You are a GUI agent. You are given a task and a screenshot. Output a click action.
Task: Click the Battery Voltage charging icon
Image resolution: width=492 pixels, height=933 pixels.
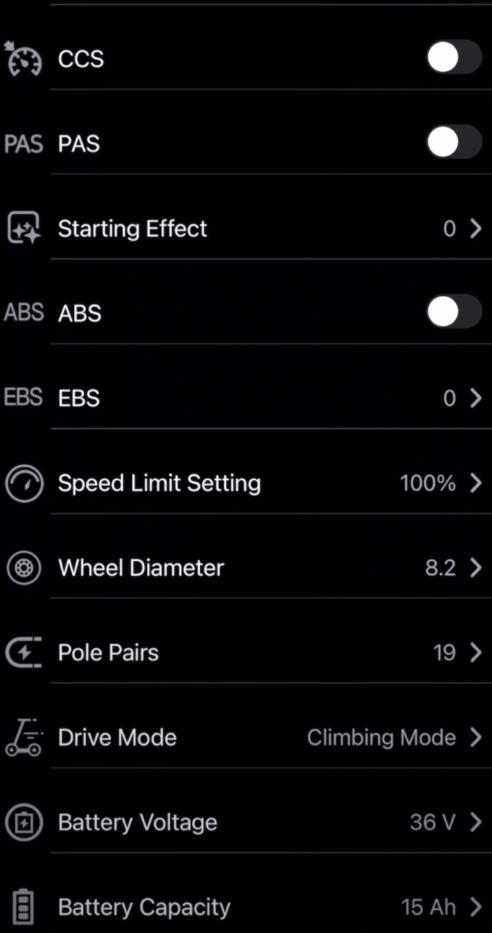tap(24, 822)
